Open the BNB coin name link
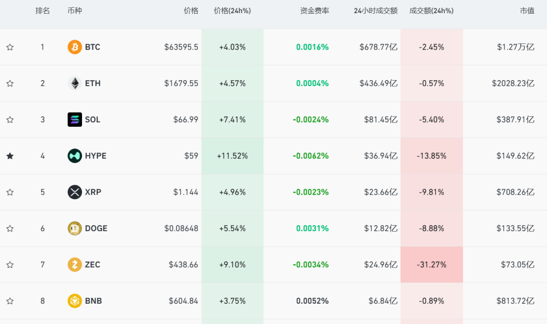 point(94,301)
